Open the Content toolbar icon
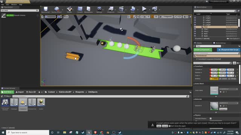Screen dimensions: 241x135 tap(80, 10)
